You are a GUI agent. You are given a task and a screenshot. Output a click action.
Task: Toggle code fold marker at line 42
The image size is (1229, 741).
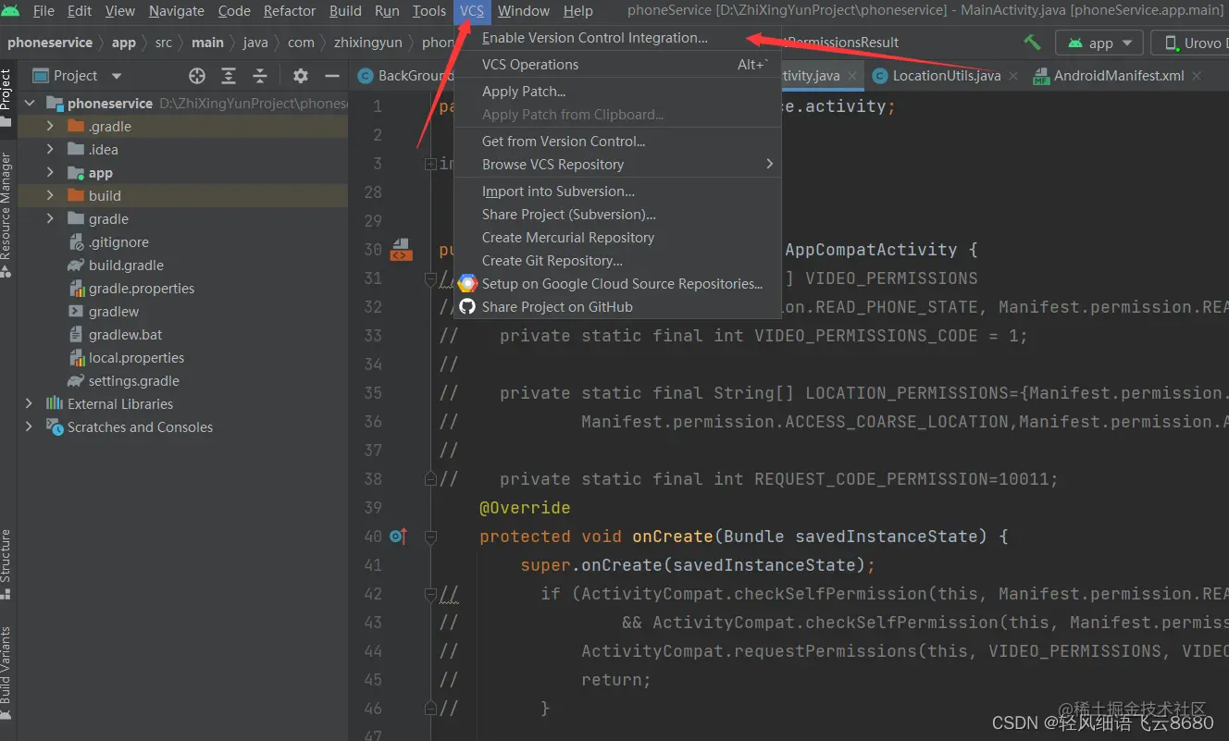coord(430,594)
